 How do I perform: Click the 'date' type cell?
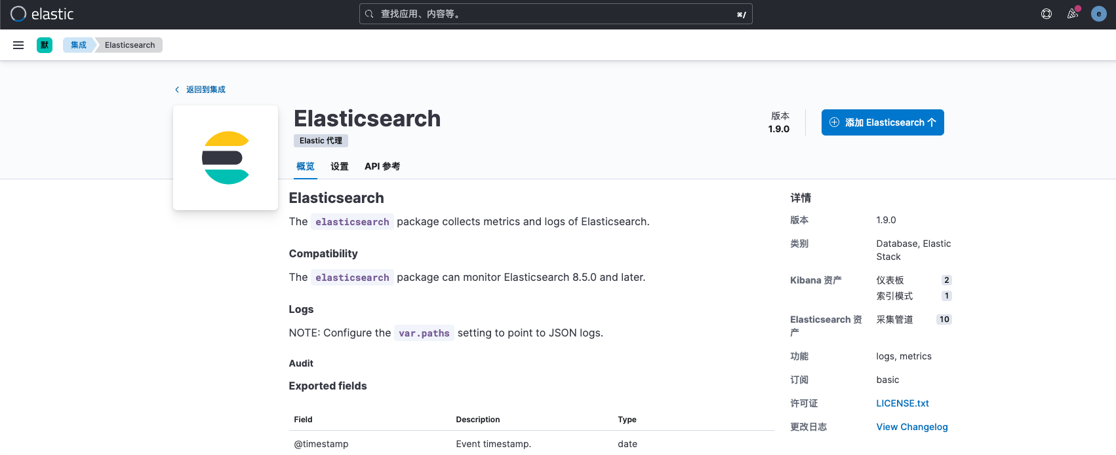tap(628, 444)
